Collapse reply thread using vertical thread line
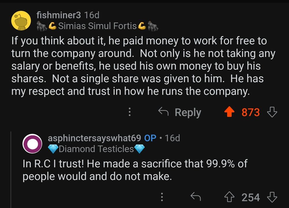Screen dimensions: 289x208 [11, 170]
